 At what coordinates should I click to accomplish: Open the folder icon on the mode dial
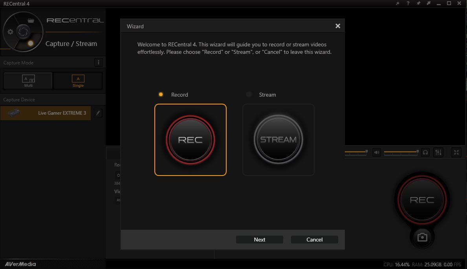point(31,20)
